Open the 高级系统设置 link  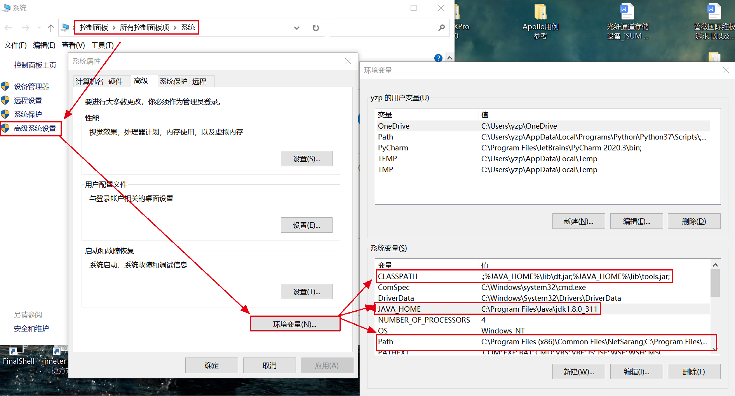35,128
